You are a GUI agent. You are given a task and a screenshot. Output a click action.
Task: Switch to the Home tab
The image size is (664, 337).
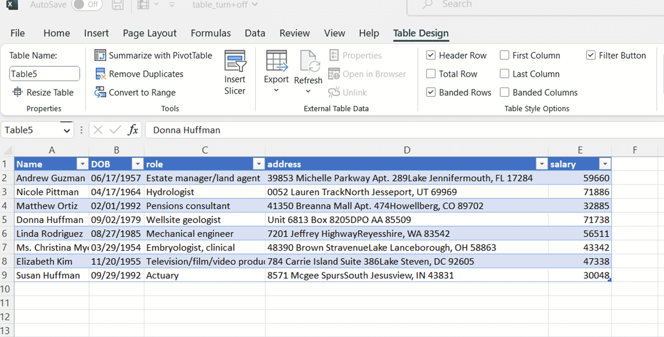pos(57,33)
